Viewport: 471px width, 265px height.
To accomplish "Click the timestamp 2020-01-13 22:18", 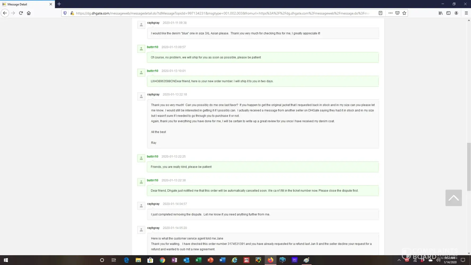I will click(x=175, y=95).
